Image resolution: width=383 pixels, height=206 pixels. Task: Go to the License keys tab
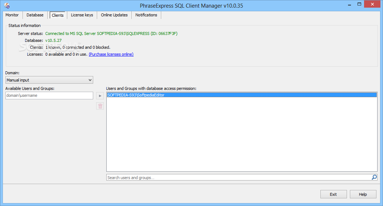82,15
